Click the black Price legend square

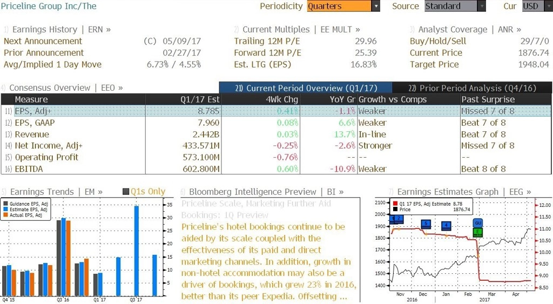click(395, 210)
